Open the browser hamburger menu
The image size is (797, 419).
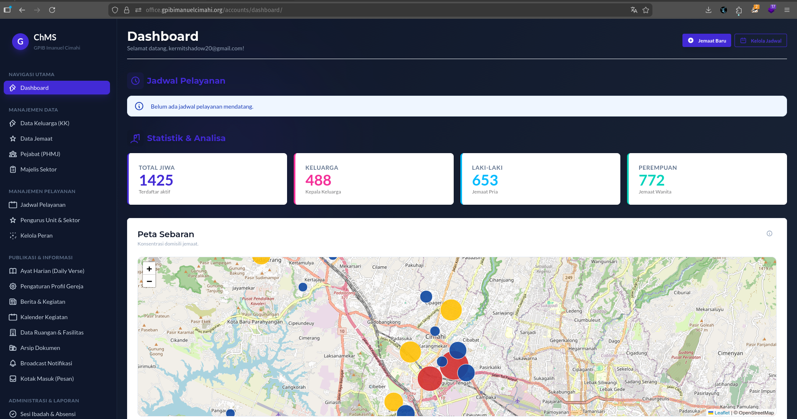[x=787, y=10]
